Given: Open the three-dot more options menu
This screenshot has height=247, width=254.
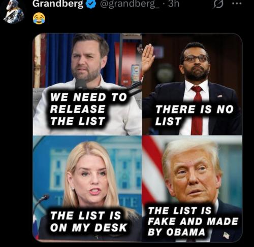Looking at the screenshot, I should pyautogui.click(x=237, y=4).
